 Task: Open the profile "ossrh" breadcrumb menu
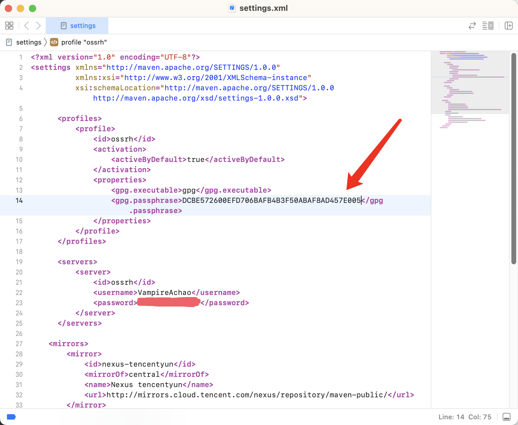(84, 42)
